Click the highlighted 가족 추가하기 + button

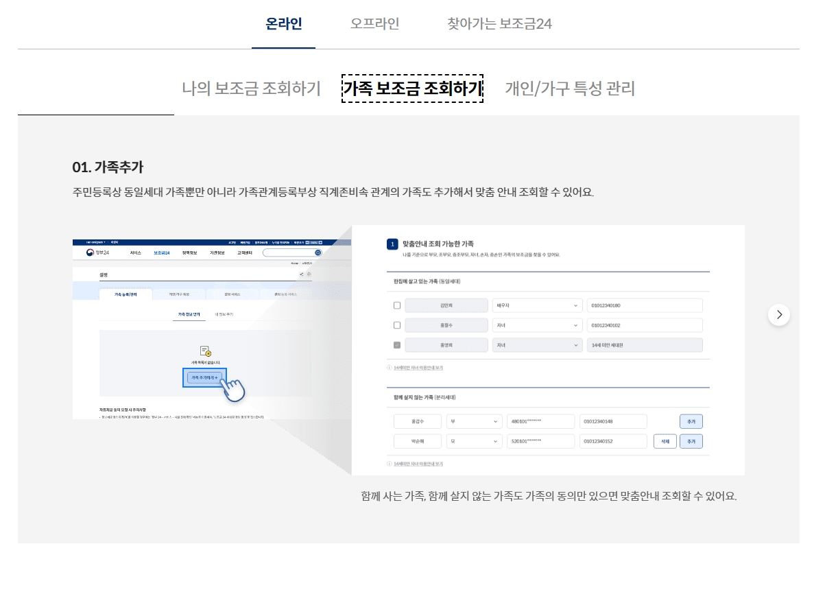click(x=204, y=377)
